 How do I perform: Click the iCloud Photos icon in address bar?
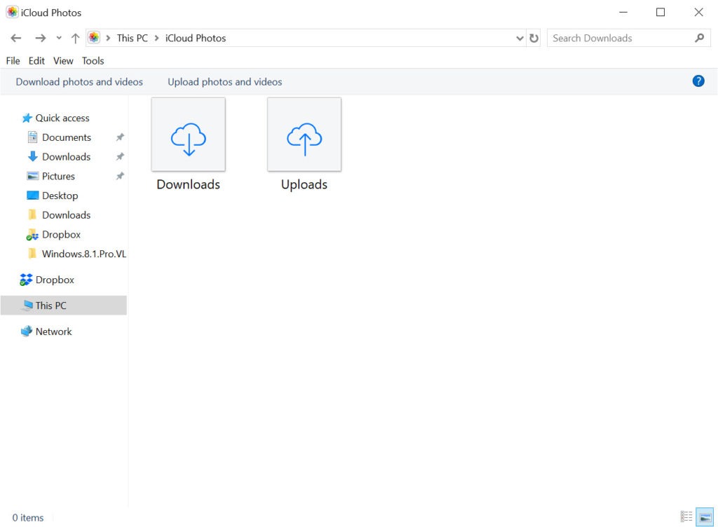click(94, 38)
